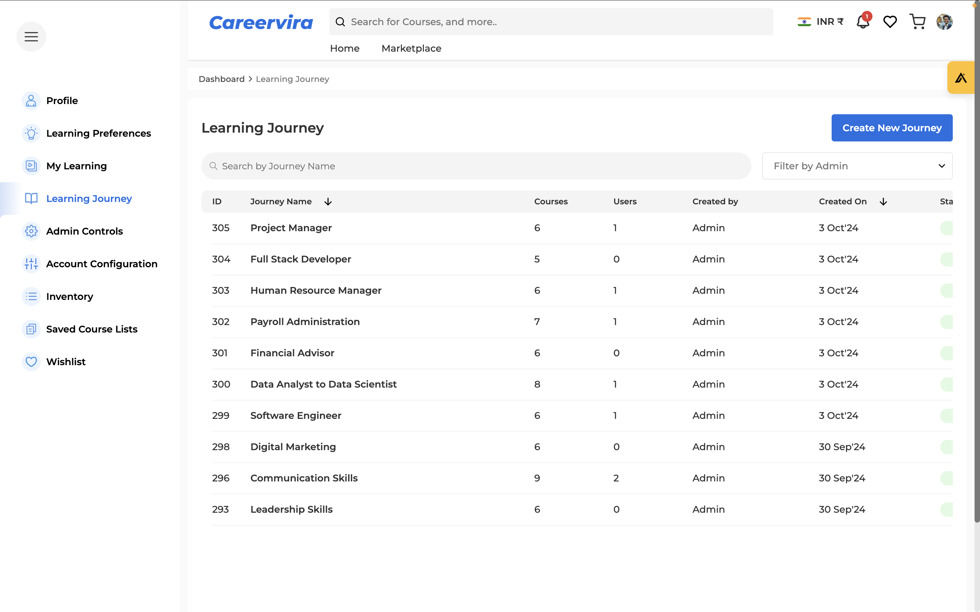The image size is (980, 612).
Task: Click the Admin Controls gear icon
Action: pos(31,231)
